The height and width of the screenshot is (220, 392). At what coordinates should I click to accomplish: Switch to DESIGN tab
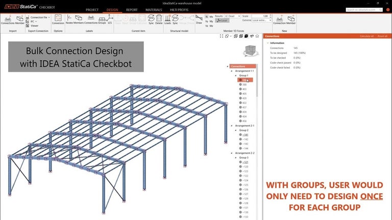point(112,10)
